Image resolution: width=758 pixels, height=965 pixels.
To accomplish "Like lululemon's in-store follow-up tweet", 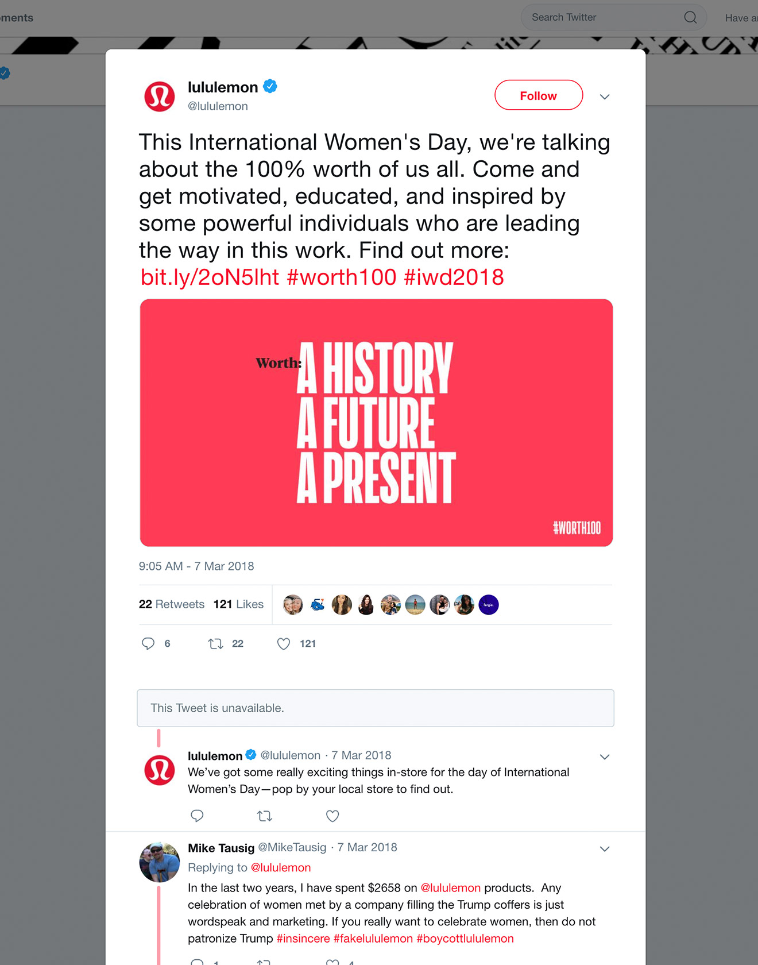I will (332, 816).
